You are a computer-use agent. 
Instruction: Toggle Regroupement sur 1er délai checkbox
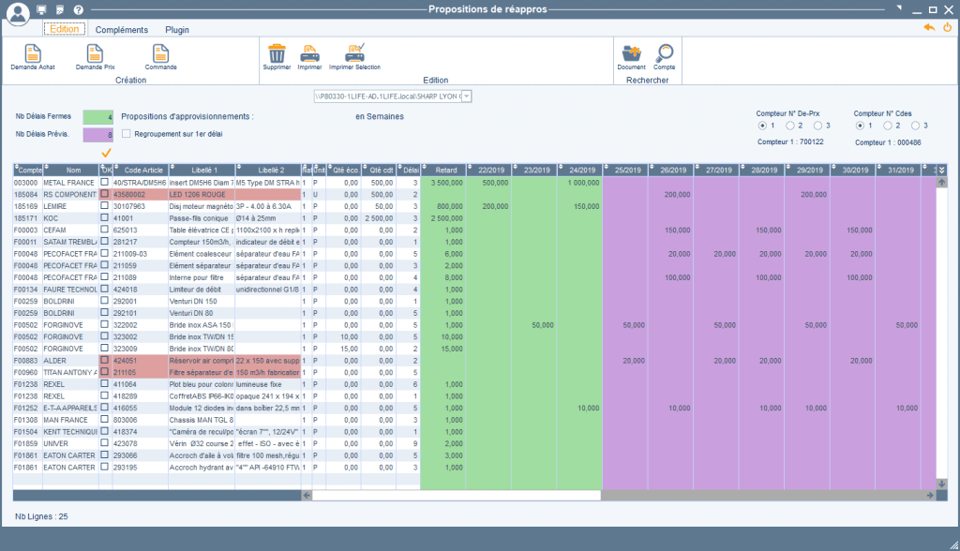coord(127,133)
